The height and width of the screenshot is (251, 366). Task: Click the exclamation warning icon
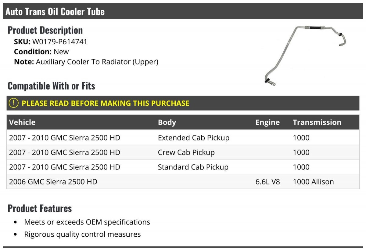pos(14,103)
